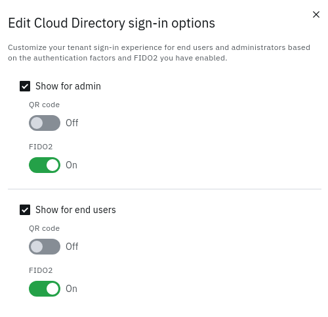Click the 'Show for end users' label
The image size is (328, 317).
[75, 210]
